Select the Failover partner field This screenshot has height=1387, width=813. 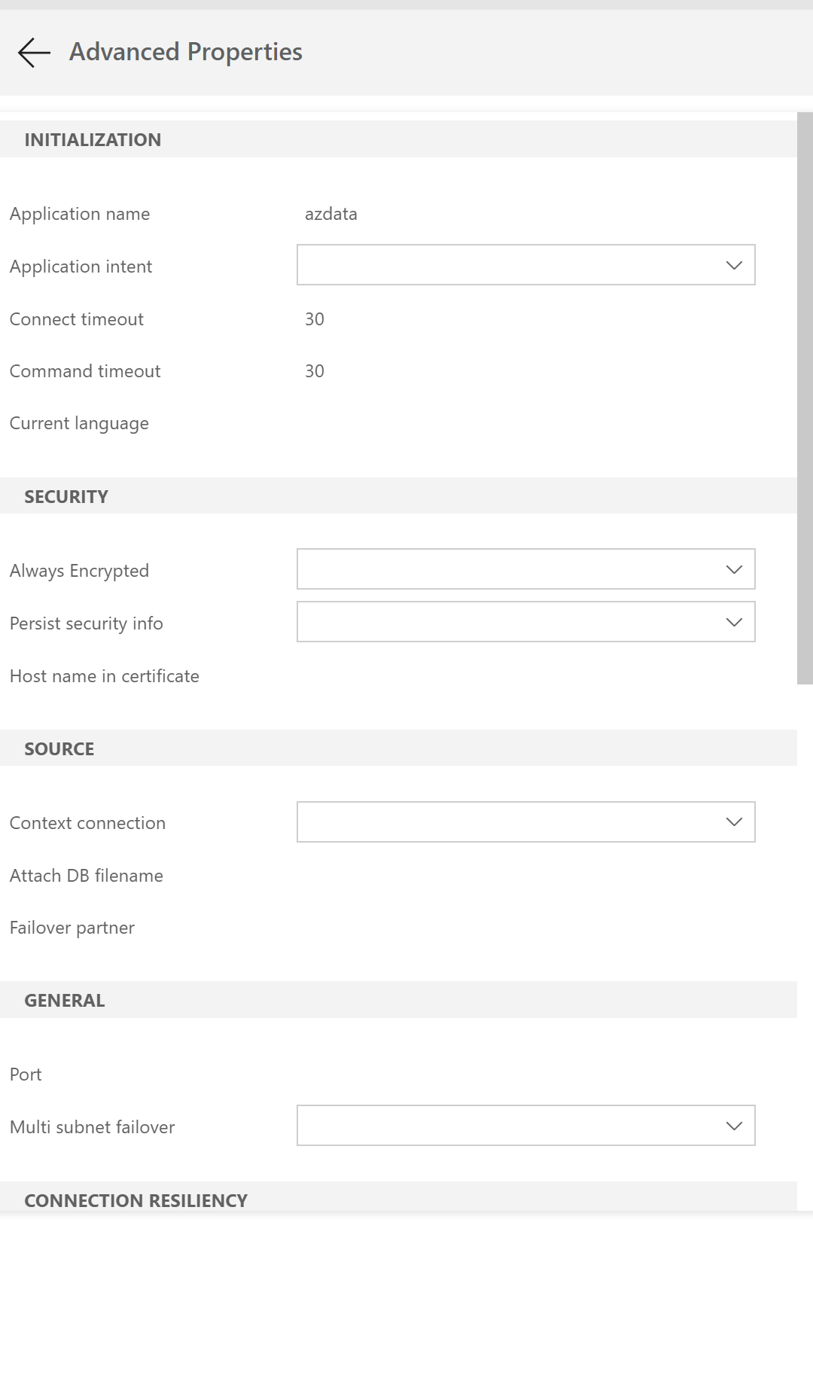point(452,927)
